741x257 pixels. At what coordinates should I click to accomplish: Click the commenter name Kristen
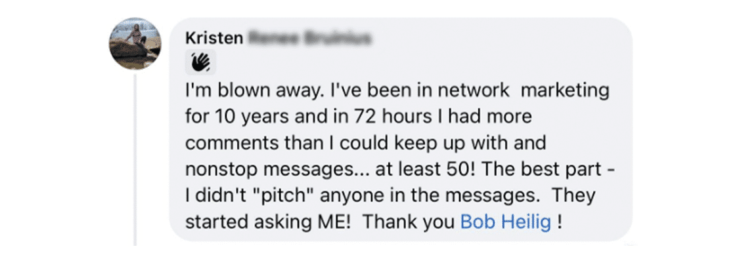pos(214,38)
